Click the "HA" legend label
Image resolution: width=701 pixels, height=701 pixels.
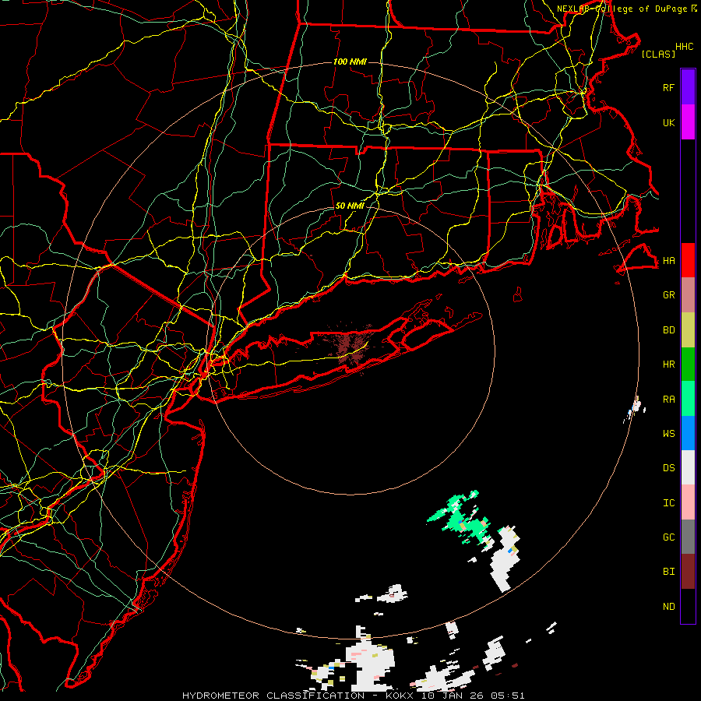point(668,261)
